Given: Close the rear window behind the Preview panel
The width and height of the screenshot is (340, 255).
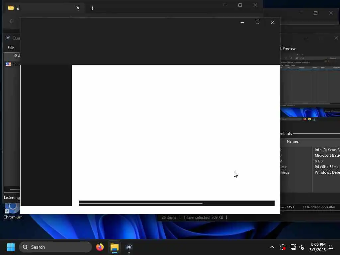Looking at the screenshot, I should click(331, 13).
